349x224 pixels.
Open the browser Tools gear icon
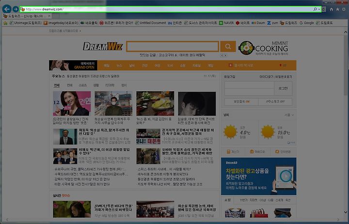[344, 9]
